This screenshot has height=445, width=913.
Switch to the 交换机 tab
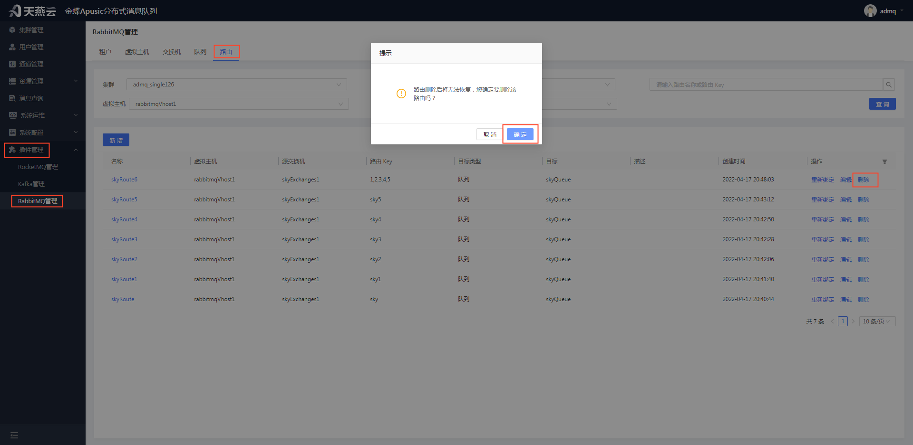point(172,52)
